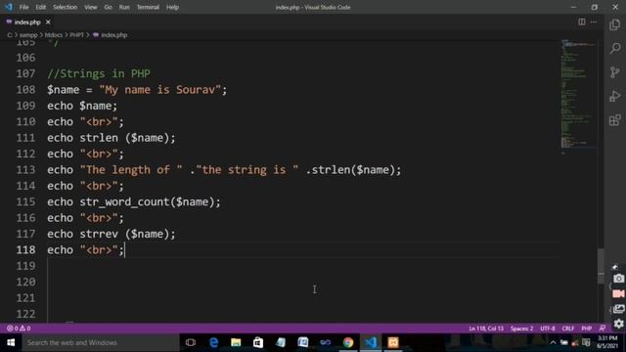Click the red video record icon
This screenshot has width=626, height=352.
click(618, 293)
